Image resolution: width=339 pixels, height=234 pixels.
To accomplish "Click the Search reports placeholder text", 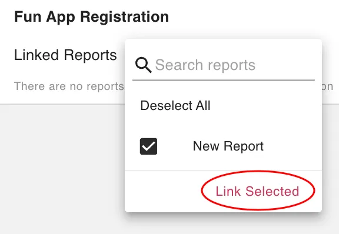I will [205, 65].
